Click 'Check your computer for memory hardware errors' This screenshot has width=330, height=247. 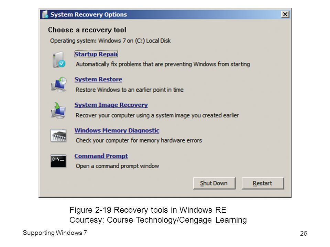pyautogui.click(x=139, y=141)
